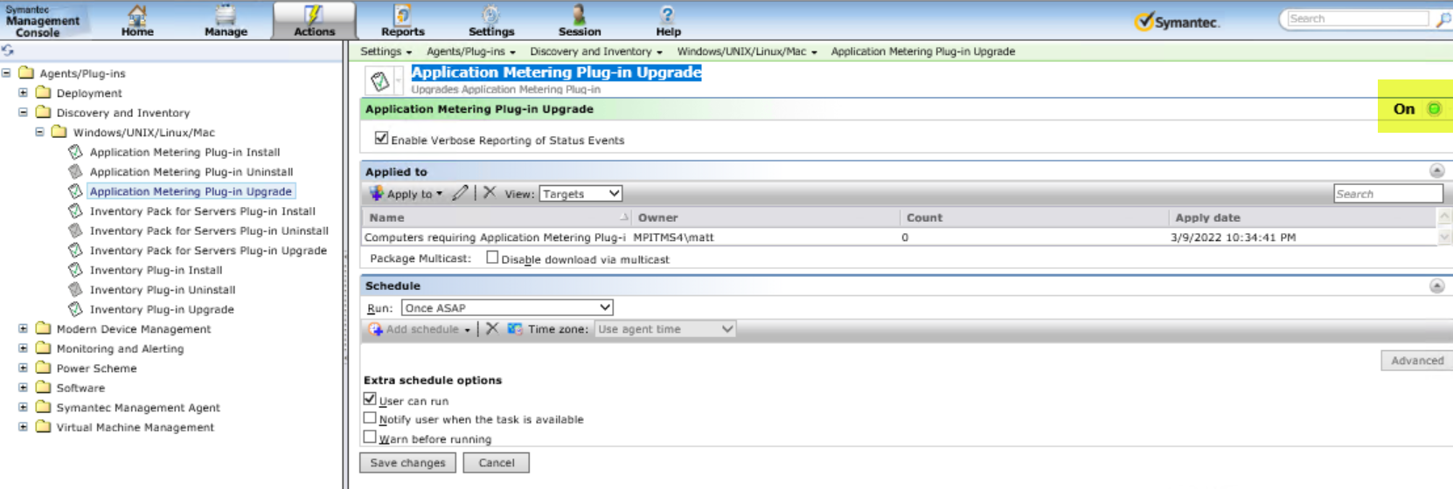The width and height of the screenshot is (1453, 489).
Task: Select Inventory Plug-in Install in tree
Action: (156, 270)
